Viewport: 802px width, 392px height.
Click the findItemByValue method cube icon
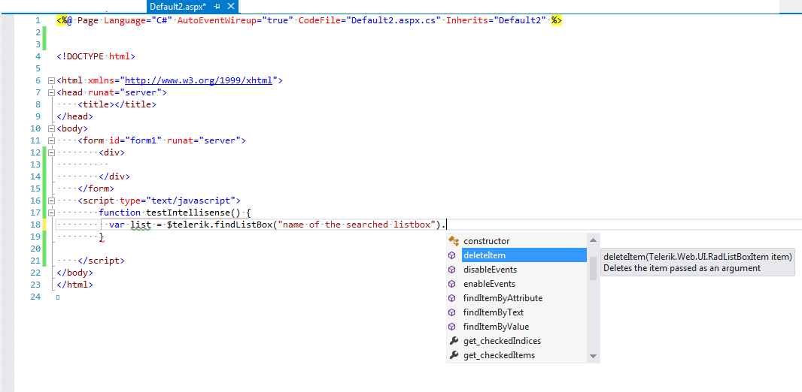(452, 327)
